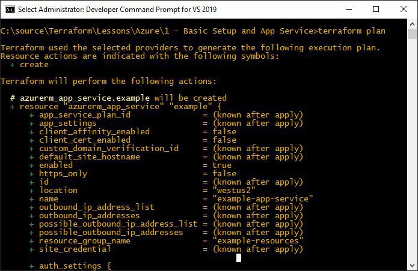Click the 'azurerm_app_service.example' resource heading
This screenshot has width=418, height=271.
(85, 98)
